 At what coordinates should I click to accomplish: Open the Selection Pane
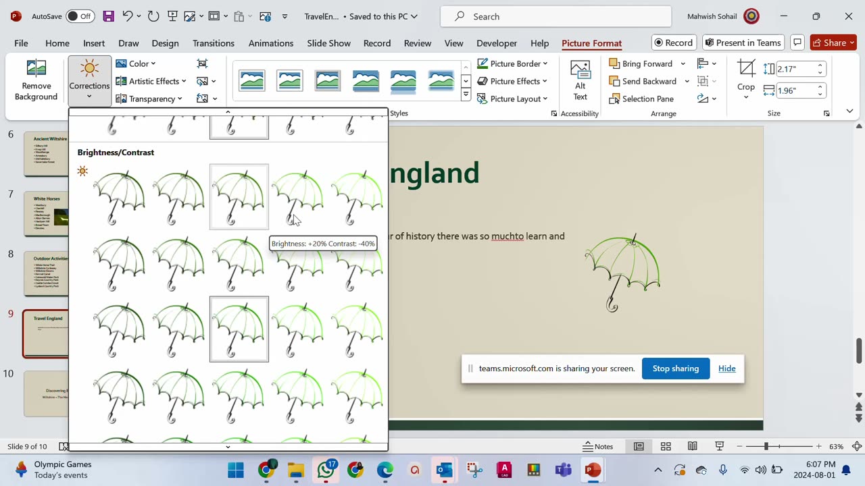[641, 99]
